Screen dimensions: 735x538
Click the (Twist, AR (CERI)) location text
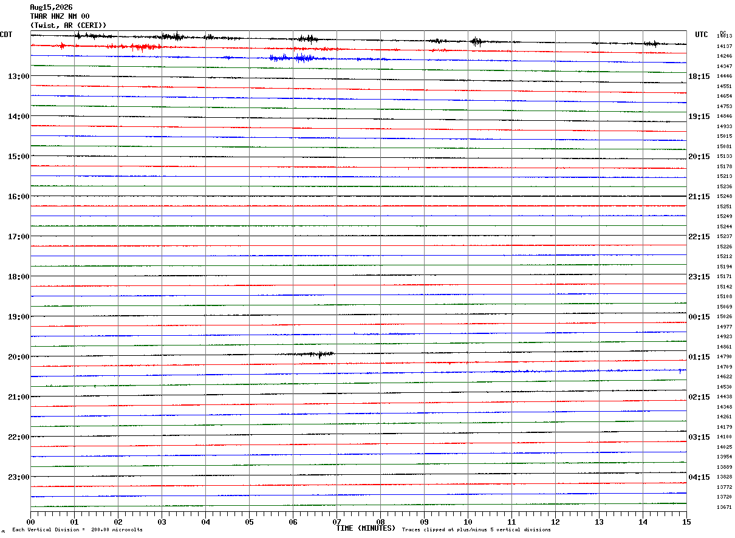pos(68,26)
